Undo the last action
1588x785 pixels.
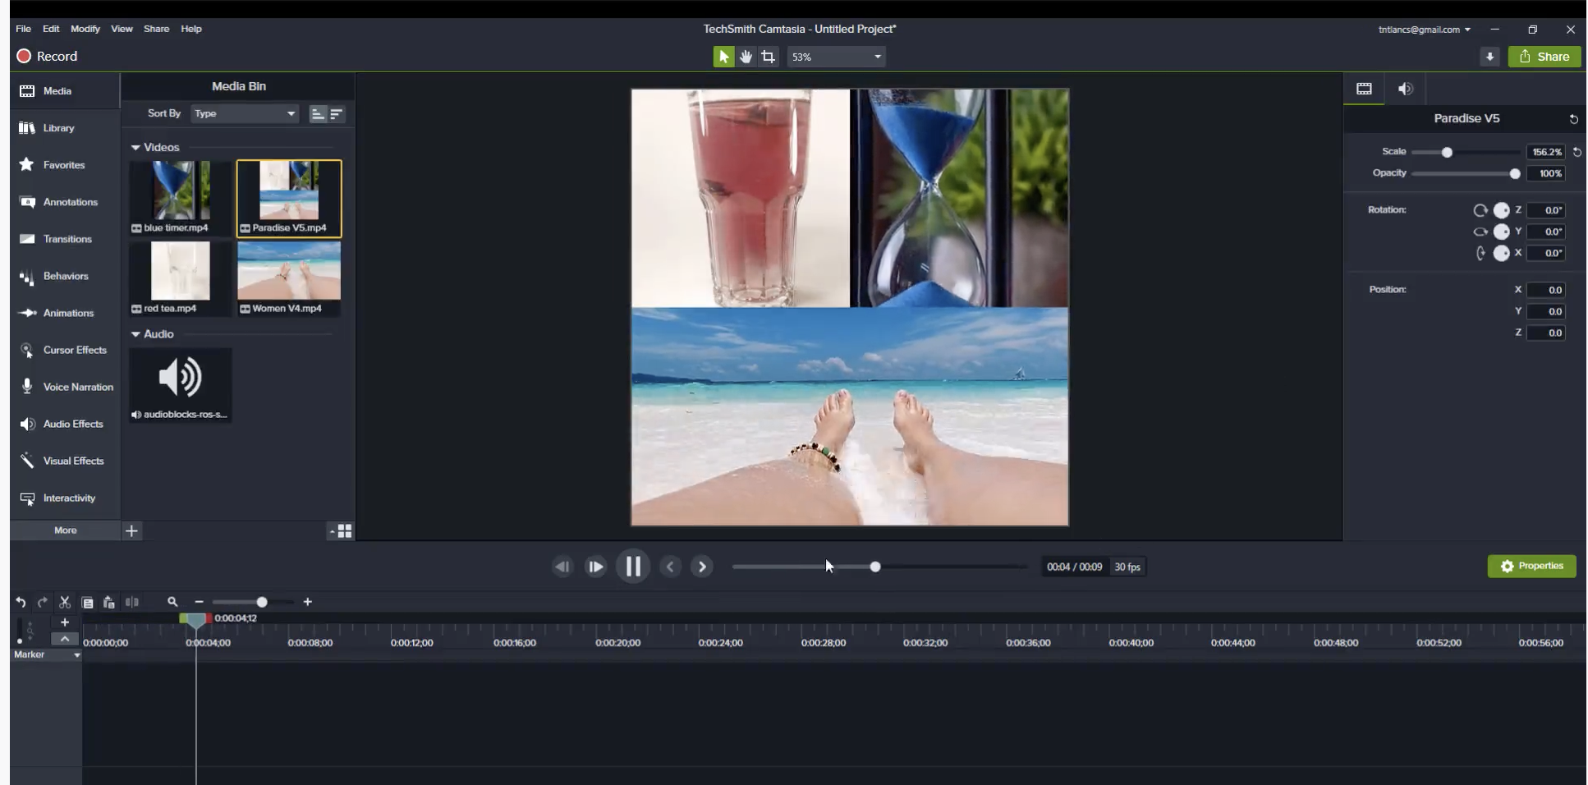tap(21, 602)
